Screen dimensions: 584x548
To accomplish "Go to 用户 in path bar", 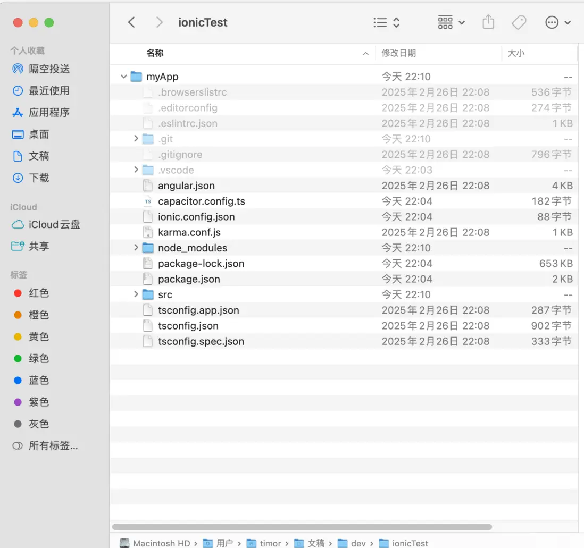I will tap(218, 543).
